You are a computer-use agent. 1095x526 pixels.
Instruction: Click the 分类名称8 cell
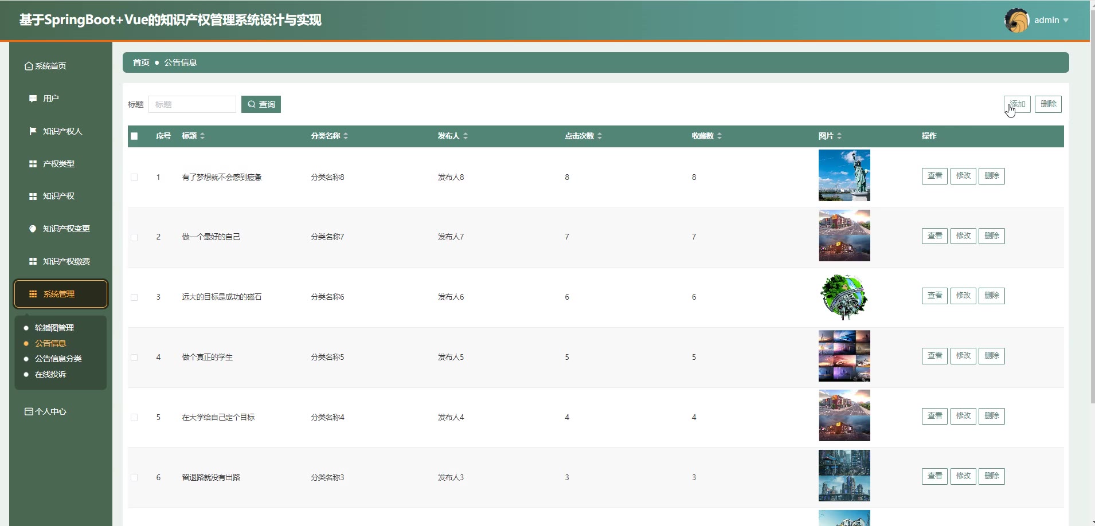coord(327,177)
